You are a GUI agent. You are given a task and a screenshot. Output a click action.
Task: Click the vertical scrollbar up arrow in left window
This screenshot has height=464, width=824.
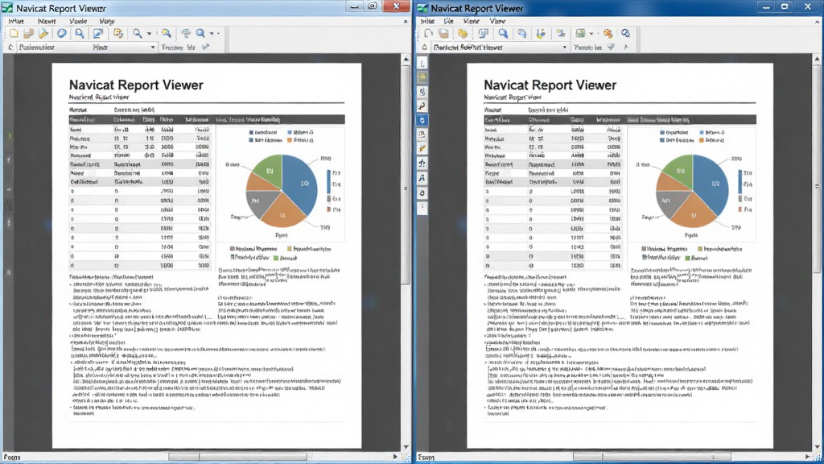[x=406, y=59]
